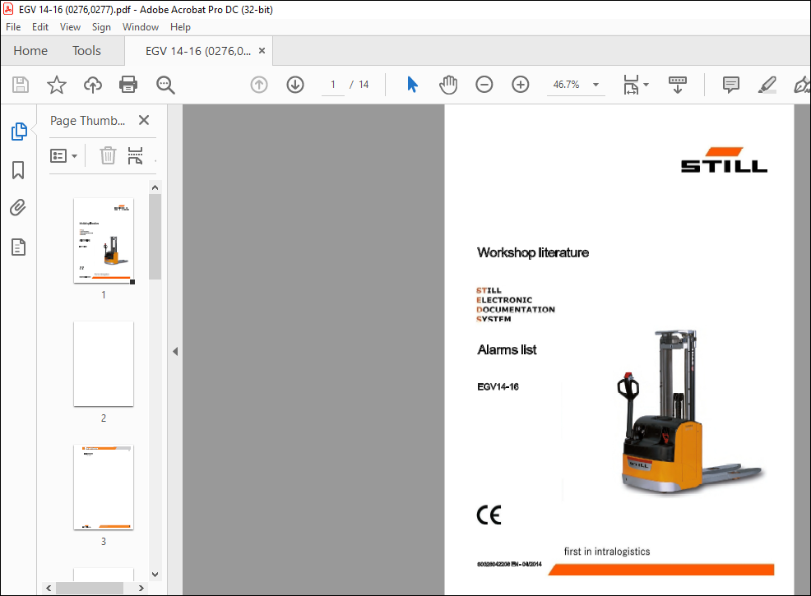Click 'first in intralogistics' slogan text
Image resolution: width=811 pixels, height=596 pixels.
click(607, 552)
